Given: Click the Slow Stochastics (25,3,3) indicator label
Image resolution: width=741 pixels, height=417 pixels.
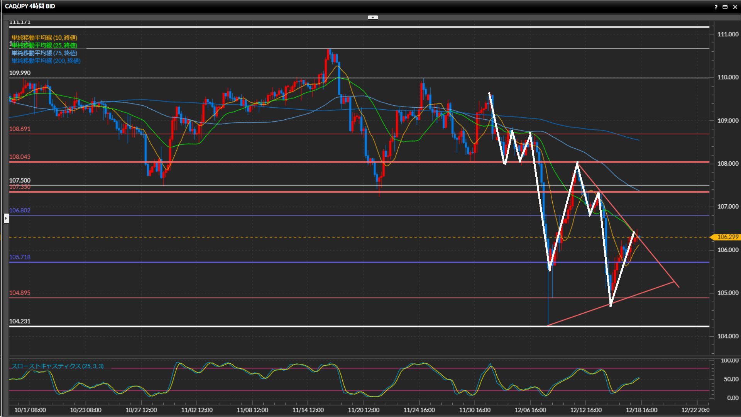Looking at the screenshot, I should [x=58, y=366].
